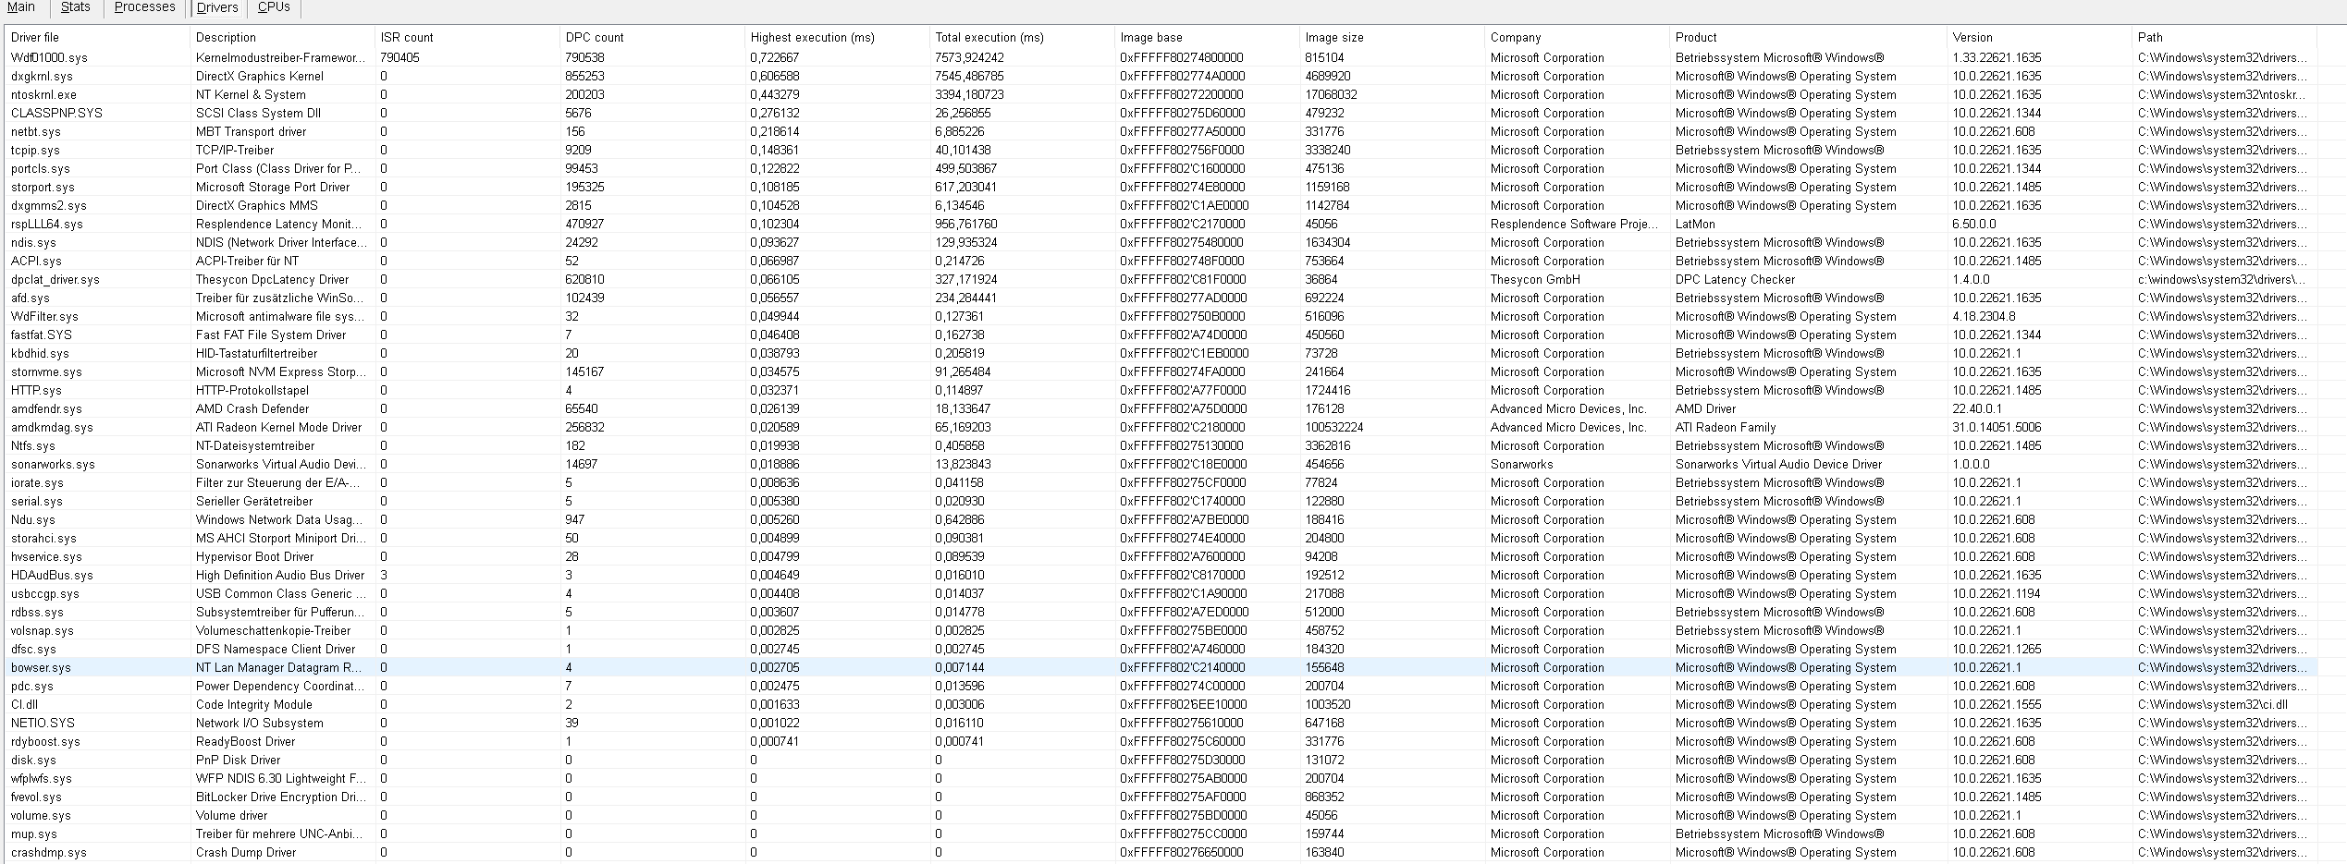Select the dxgkrnl.sys driver row
This screenshot has width=2347, height=864.
[x=1160, y=76]
